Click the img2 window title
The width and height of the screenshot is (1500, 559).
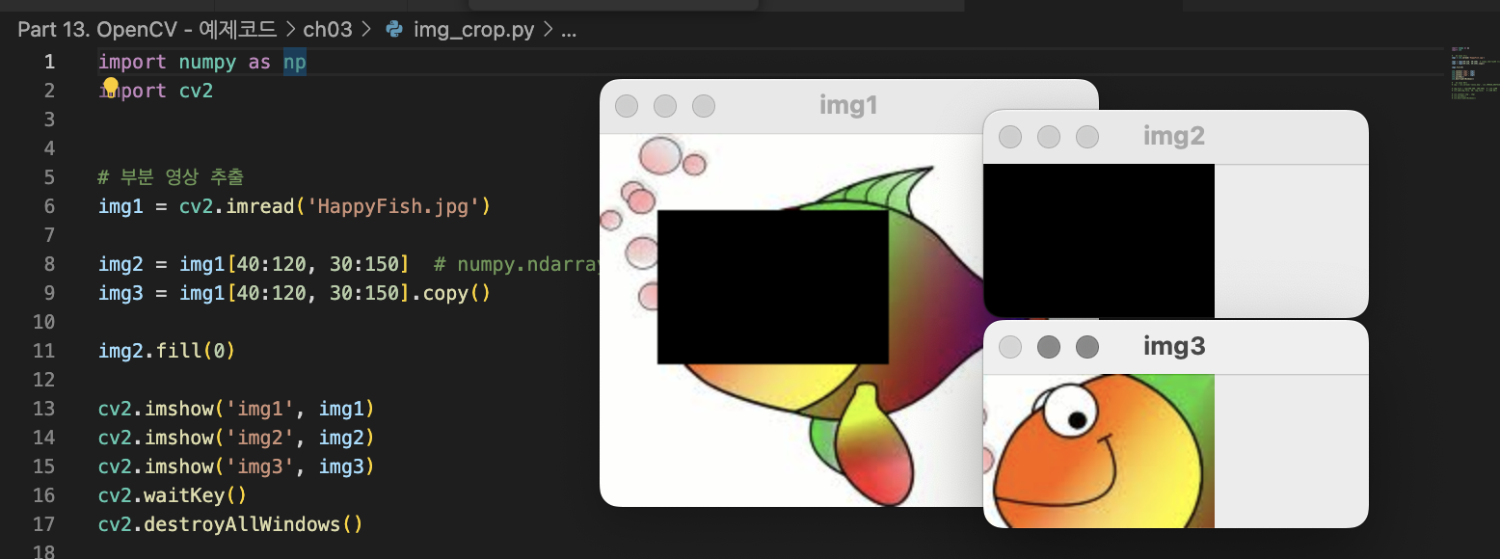[x=1174, y=136]
